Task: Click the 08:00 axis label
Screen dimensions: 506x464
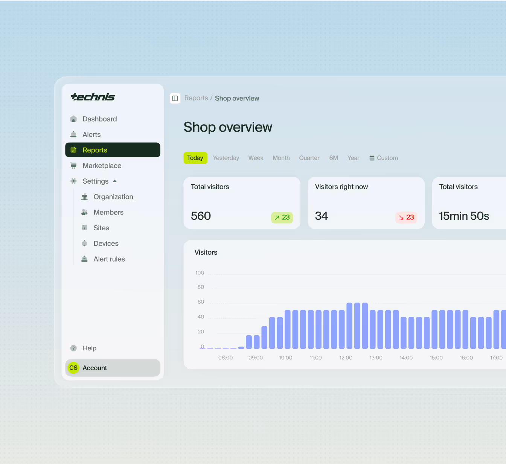Action: (226, 358)
